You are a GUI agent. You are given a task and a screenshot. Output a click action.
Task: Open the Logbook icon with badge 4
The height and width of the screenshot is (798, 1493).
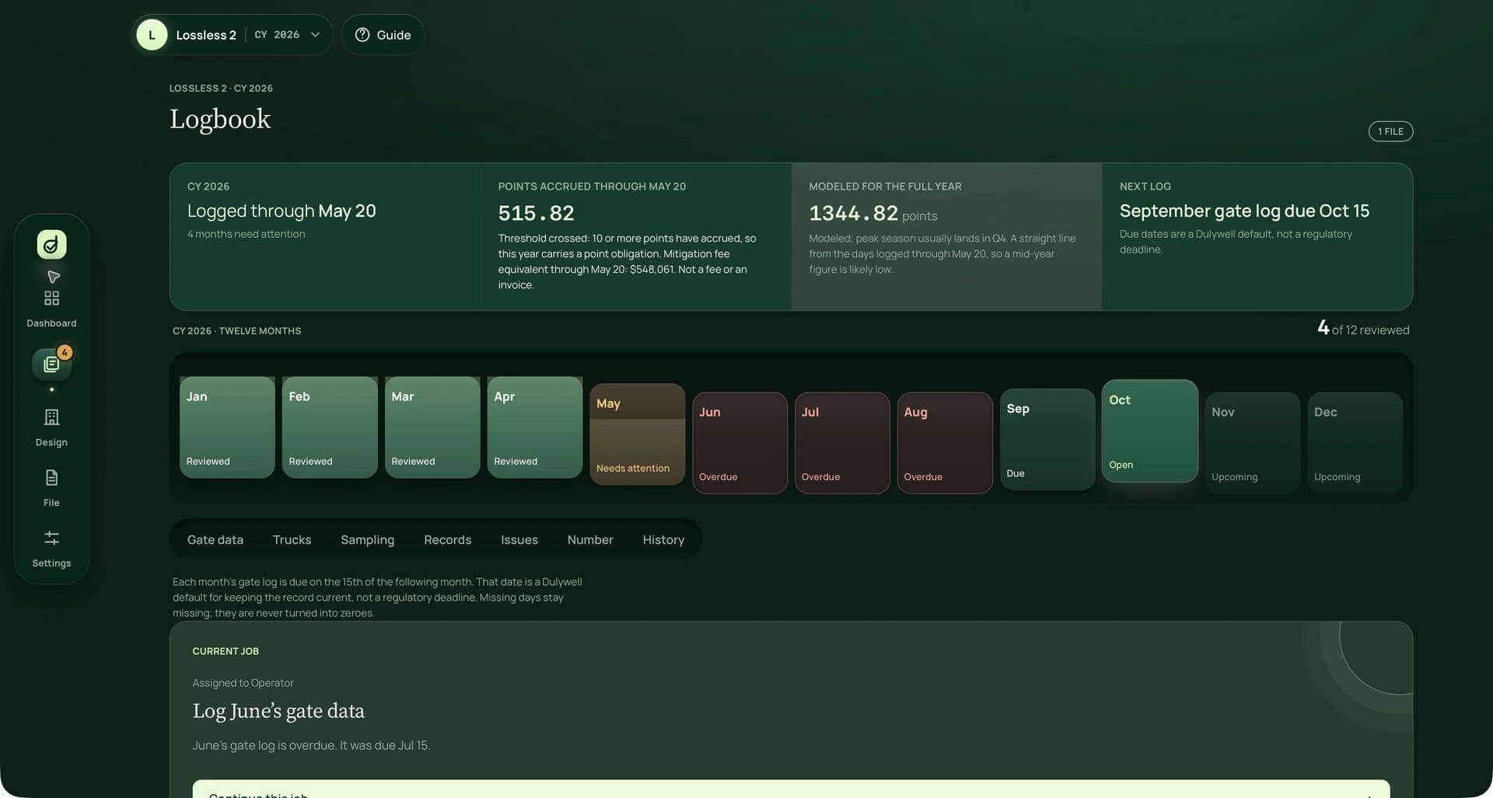tap(51, 364)
